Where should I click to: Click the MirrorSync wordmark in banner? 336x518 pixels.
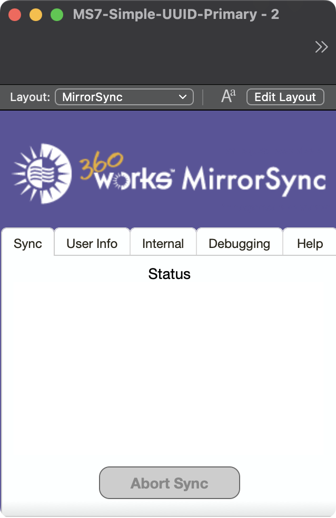254,180
